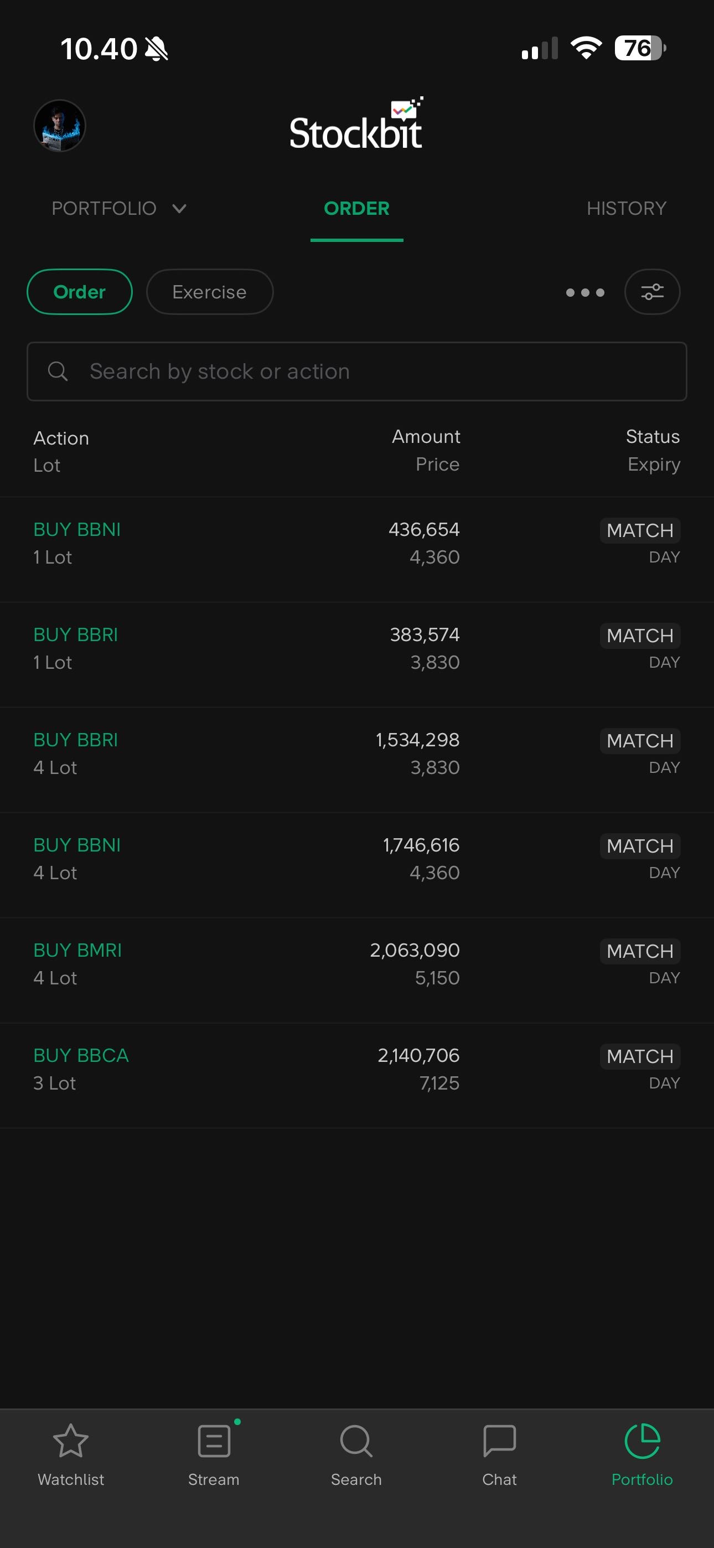The width and height of the screenshot is (714, 1548).
Task: Open the profile avatar picture
Action: 60,126
